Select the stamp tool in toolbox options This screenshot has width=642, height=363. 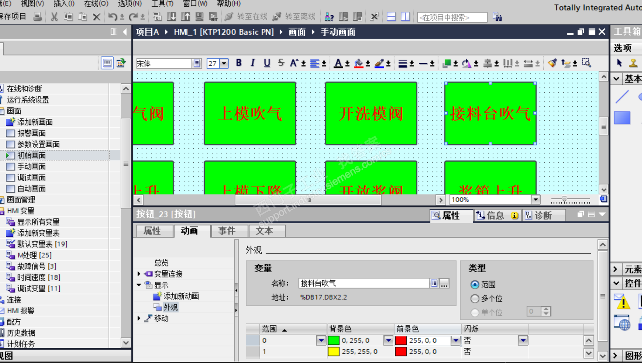coord(633,63)
